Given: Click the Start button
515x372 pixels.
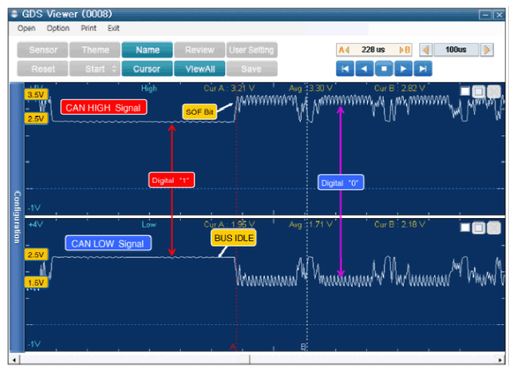Looking at the screenshot, I should click(95, 69).
